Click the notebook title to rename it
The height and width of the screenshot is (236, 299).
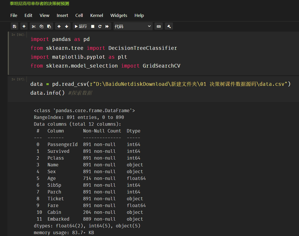(x=39, y=4)
